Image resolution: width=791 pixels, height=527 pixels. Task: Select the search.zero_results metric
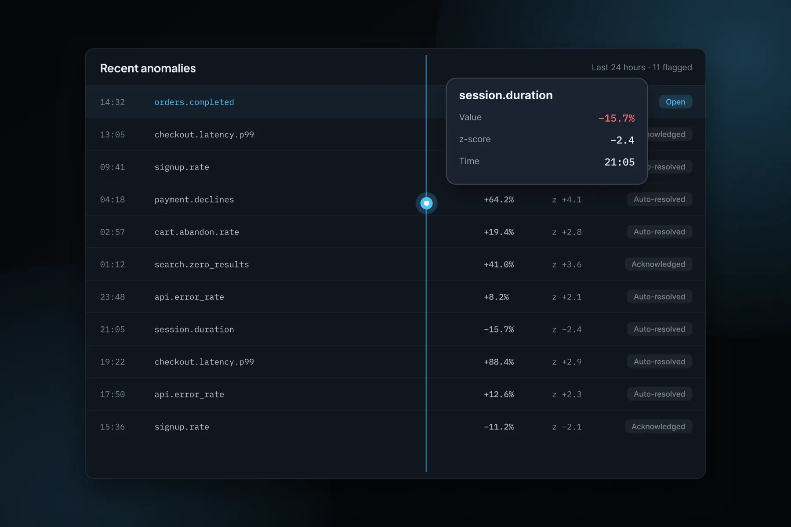point(202,264)
